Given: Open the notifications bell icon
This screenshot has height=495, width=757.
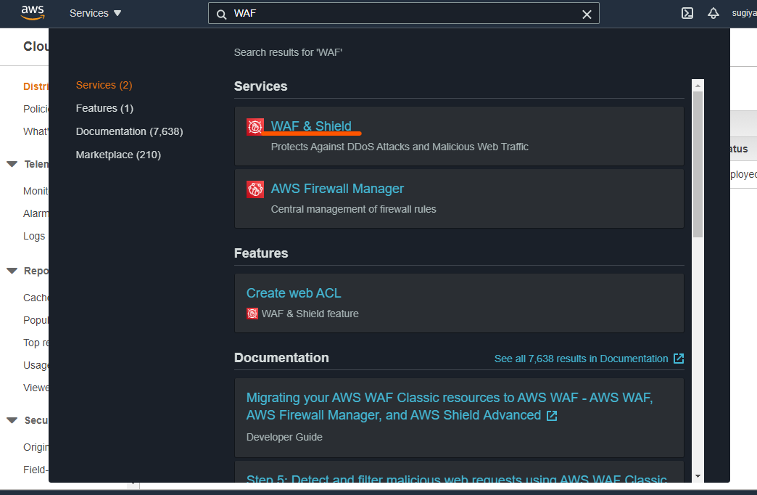Looking at the screenshot, I should click(713, 12).
